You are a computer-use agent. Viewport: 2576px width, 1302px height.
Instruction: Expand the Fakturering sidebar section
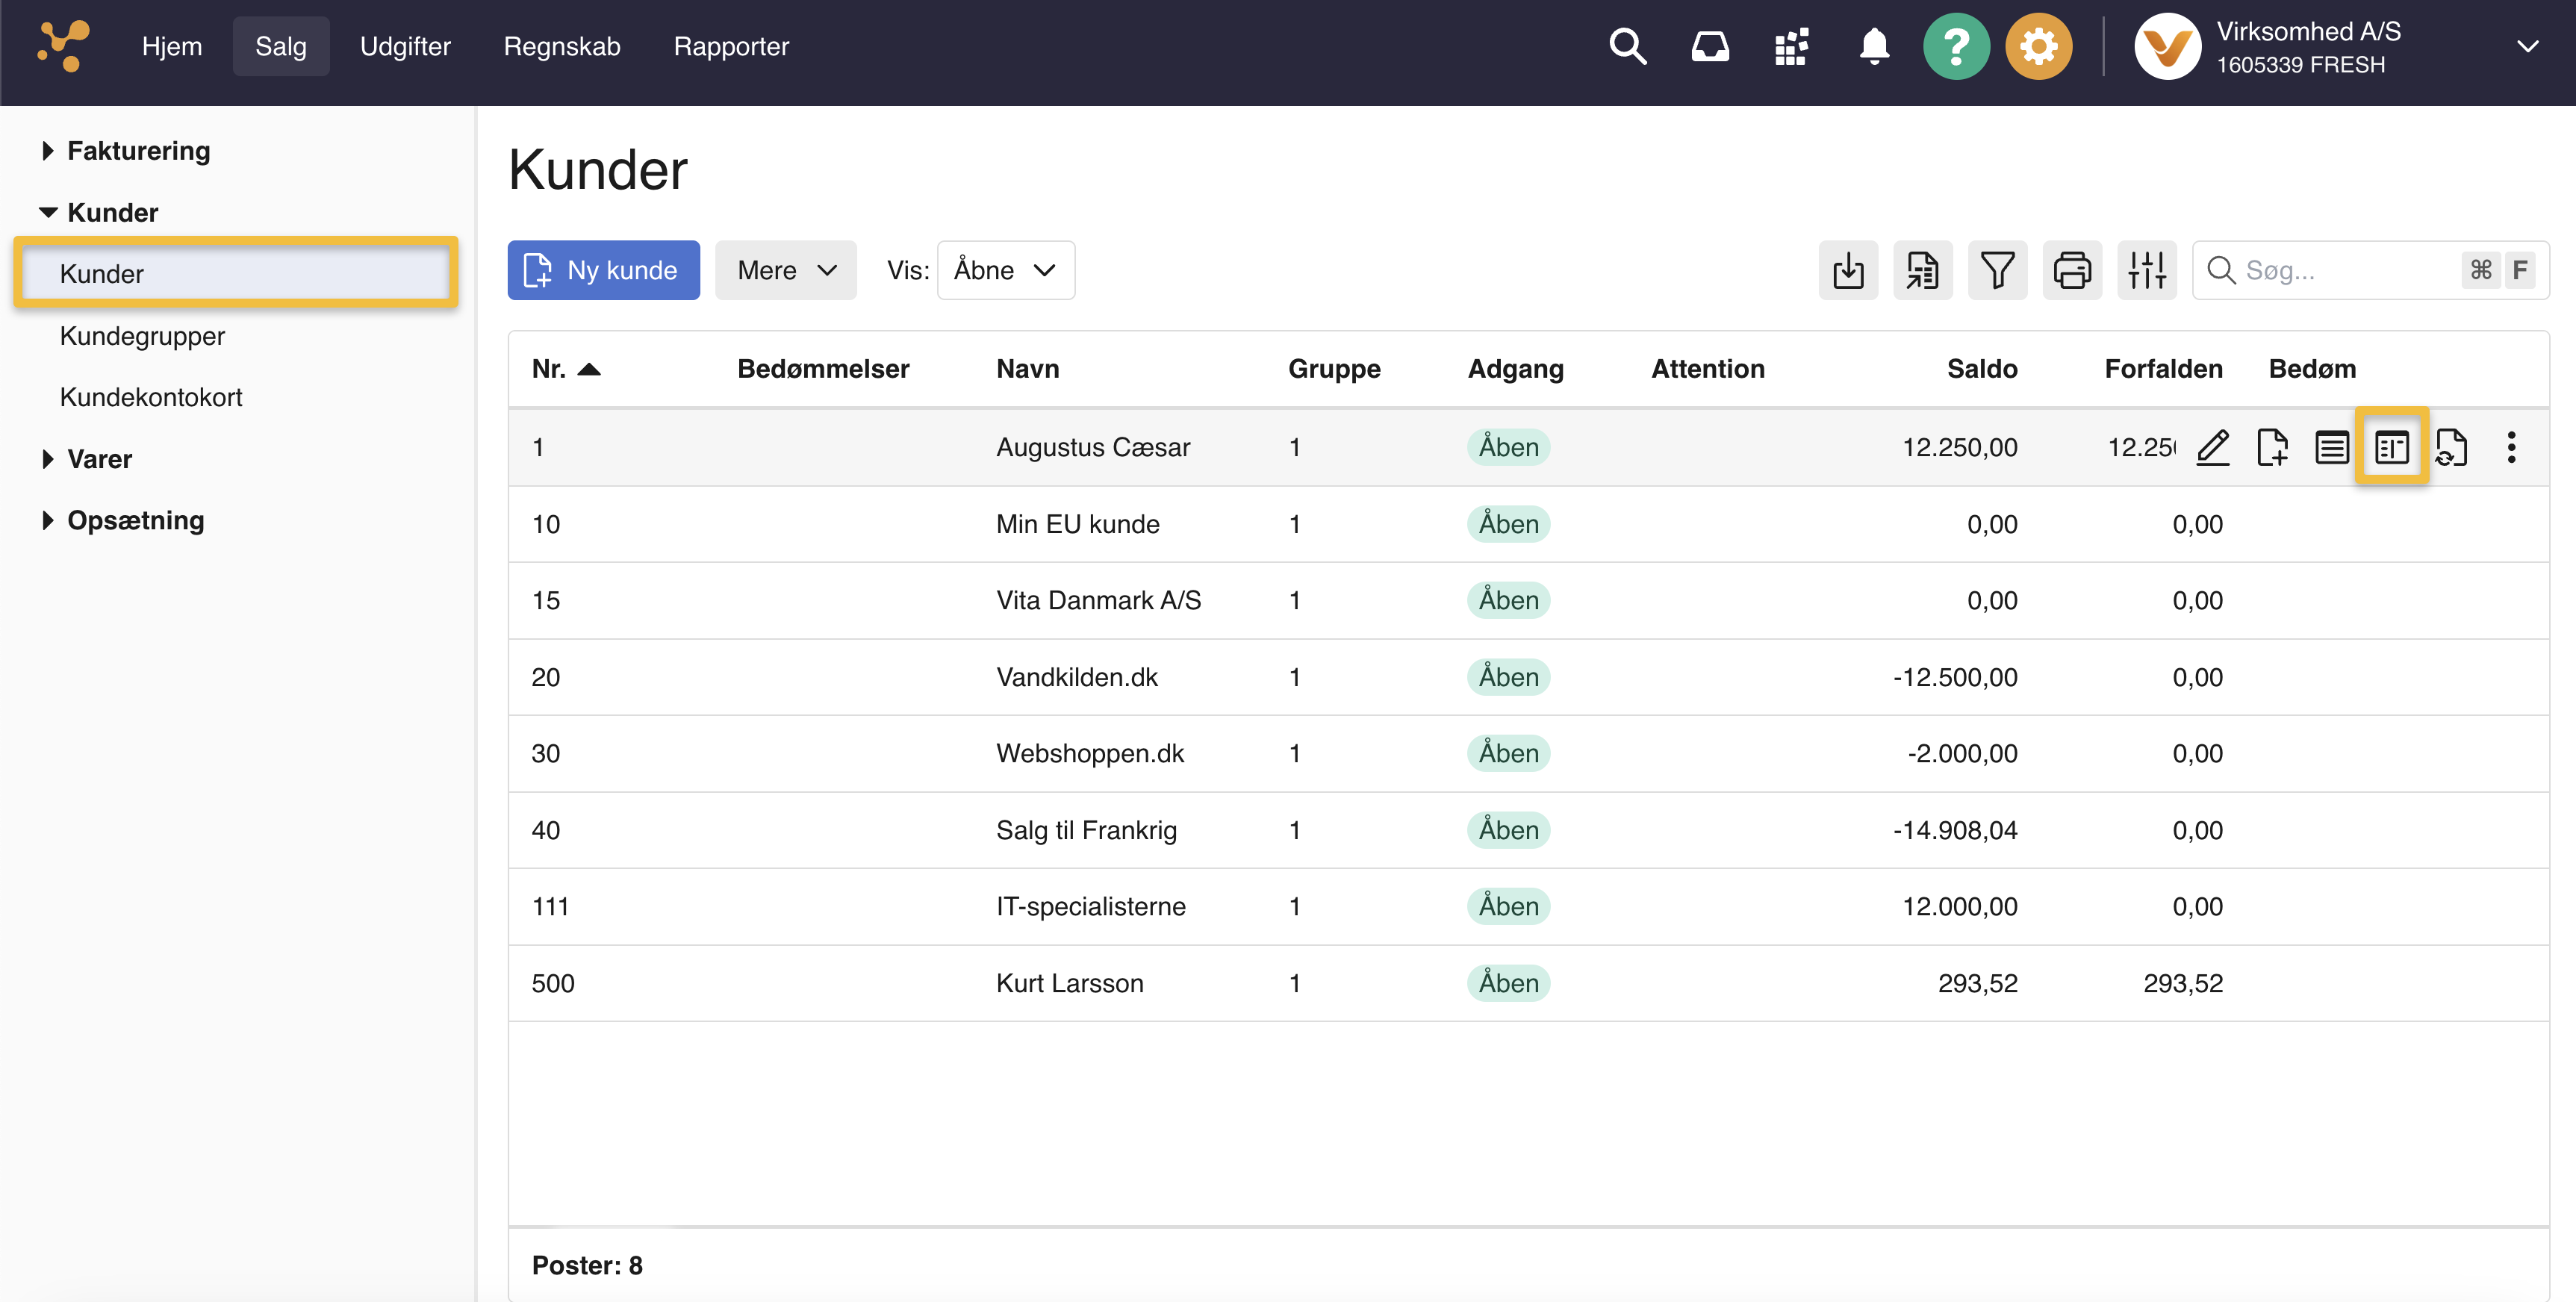click(x=138, y=151)
